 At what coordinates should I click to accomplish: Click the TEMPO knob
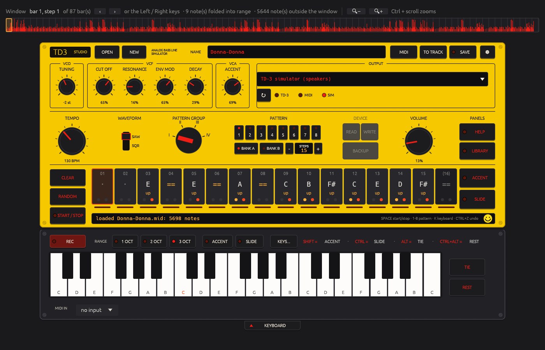pos(72,141)
